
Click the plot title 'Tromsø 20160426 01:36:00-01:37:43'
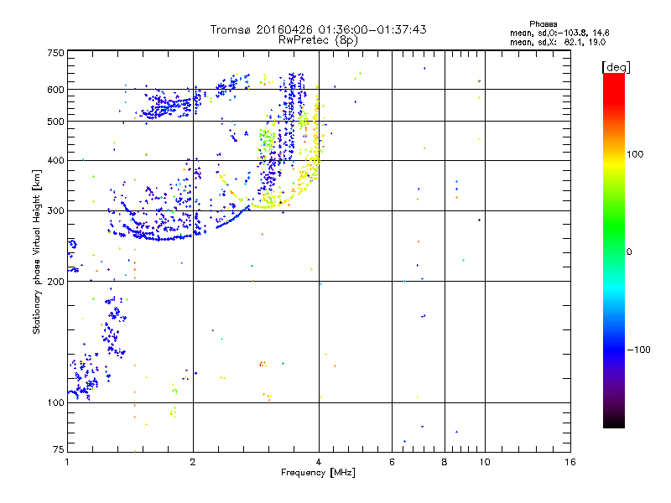coord(318,29)
